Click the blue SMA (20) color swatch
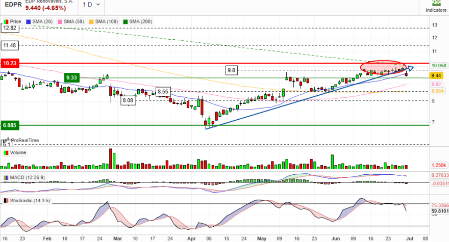 pos(29,22)
